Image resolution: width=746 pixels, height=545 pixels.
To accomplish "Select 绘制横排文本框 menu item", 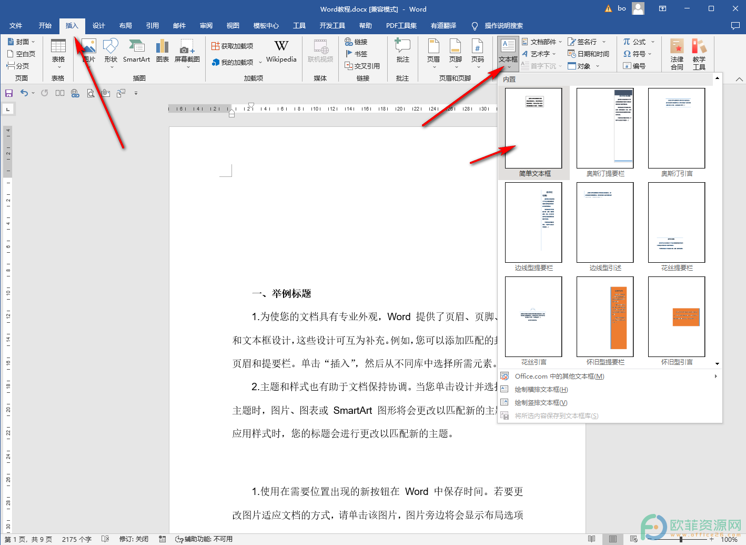I will pos(610,389).
